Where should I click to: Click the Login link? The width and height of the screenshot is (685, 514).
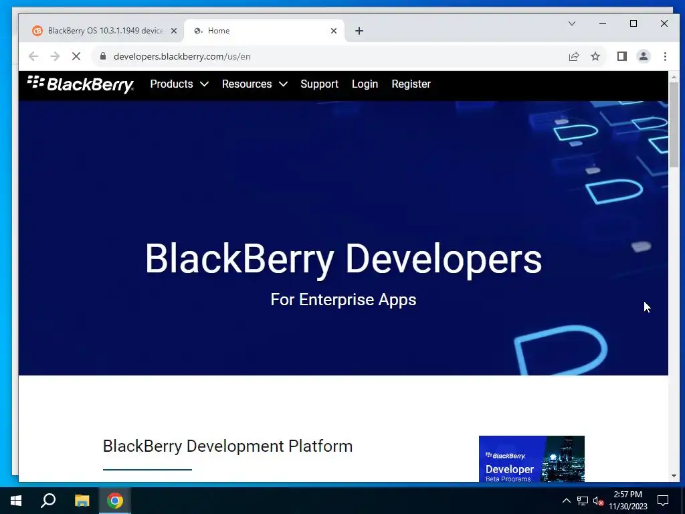(x=365, y=84)
